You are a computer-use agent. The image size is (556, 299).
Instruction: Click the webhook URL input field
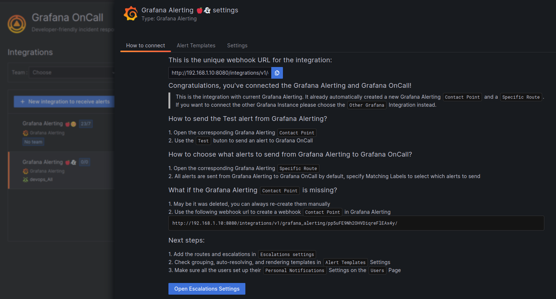click(x=220, y=73)
